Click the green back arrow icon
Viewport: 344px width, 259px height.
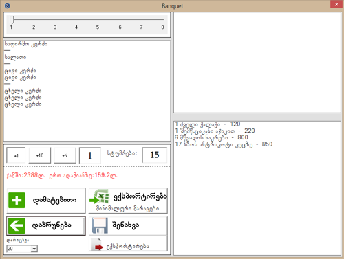17,225
